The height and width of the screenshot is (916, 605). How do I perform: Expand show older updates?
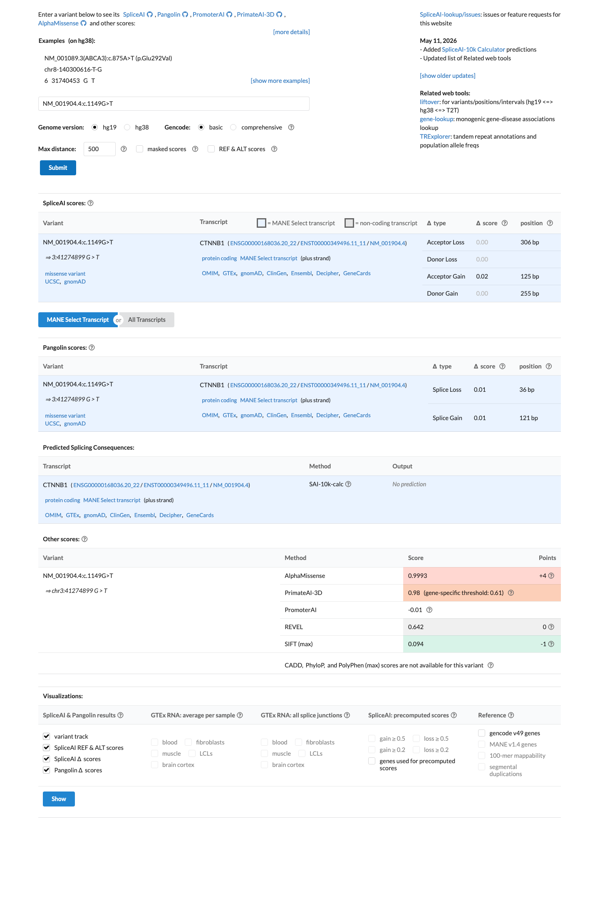(x=448, y=76)
